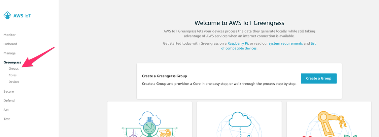Follow the Raspberry Pi link
Viewport: 379px width, 137px height.
tap(238, 43)
